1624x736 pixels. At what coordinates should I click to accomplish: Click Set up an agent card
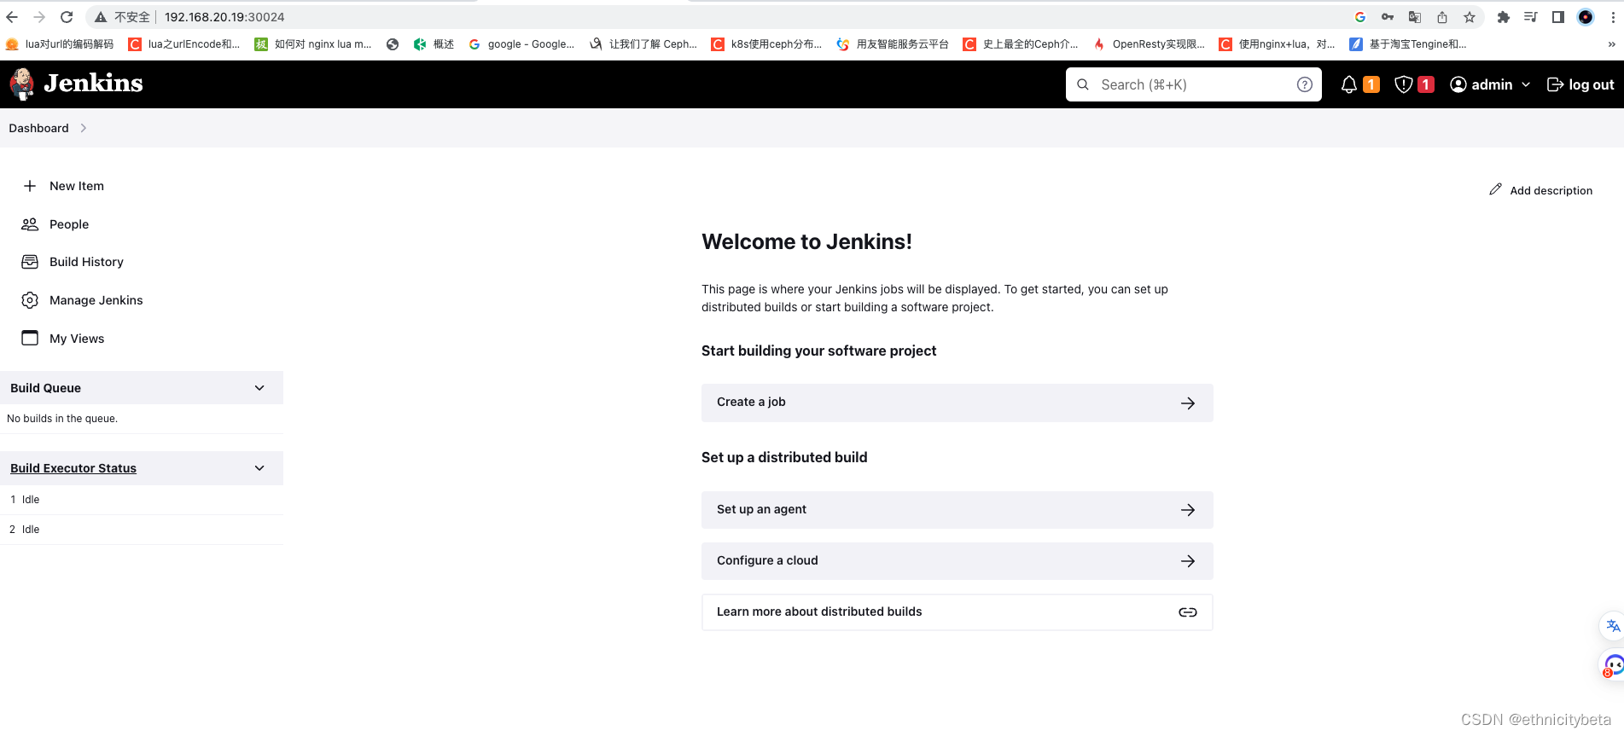click(957, 510)
